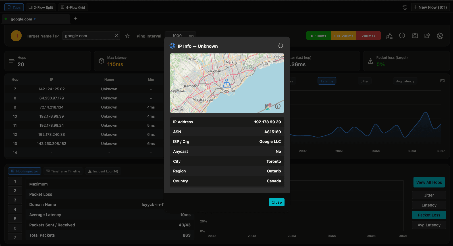The width and height of the screenshot is (453, 246).
Task: Click the 100-200ms latency range swatch
Action: coord(344,36)
